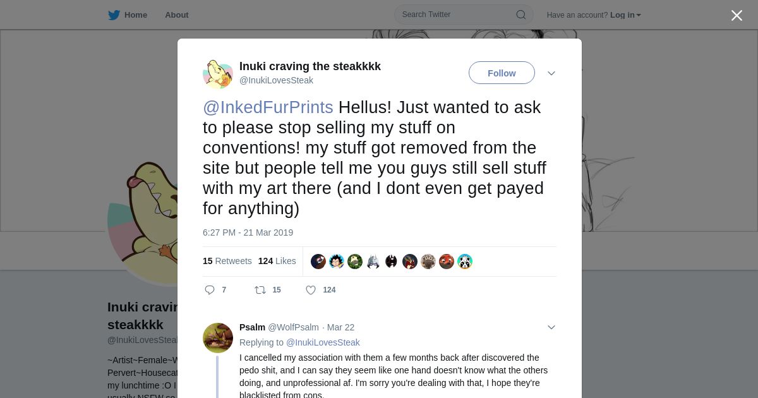Like the tweet with the heart icon
758x398 pixels.
(311, 290)
